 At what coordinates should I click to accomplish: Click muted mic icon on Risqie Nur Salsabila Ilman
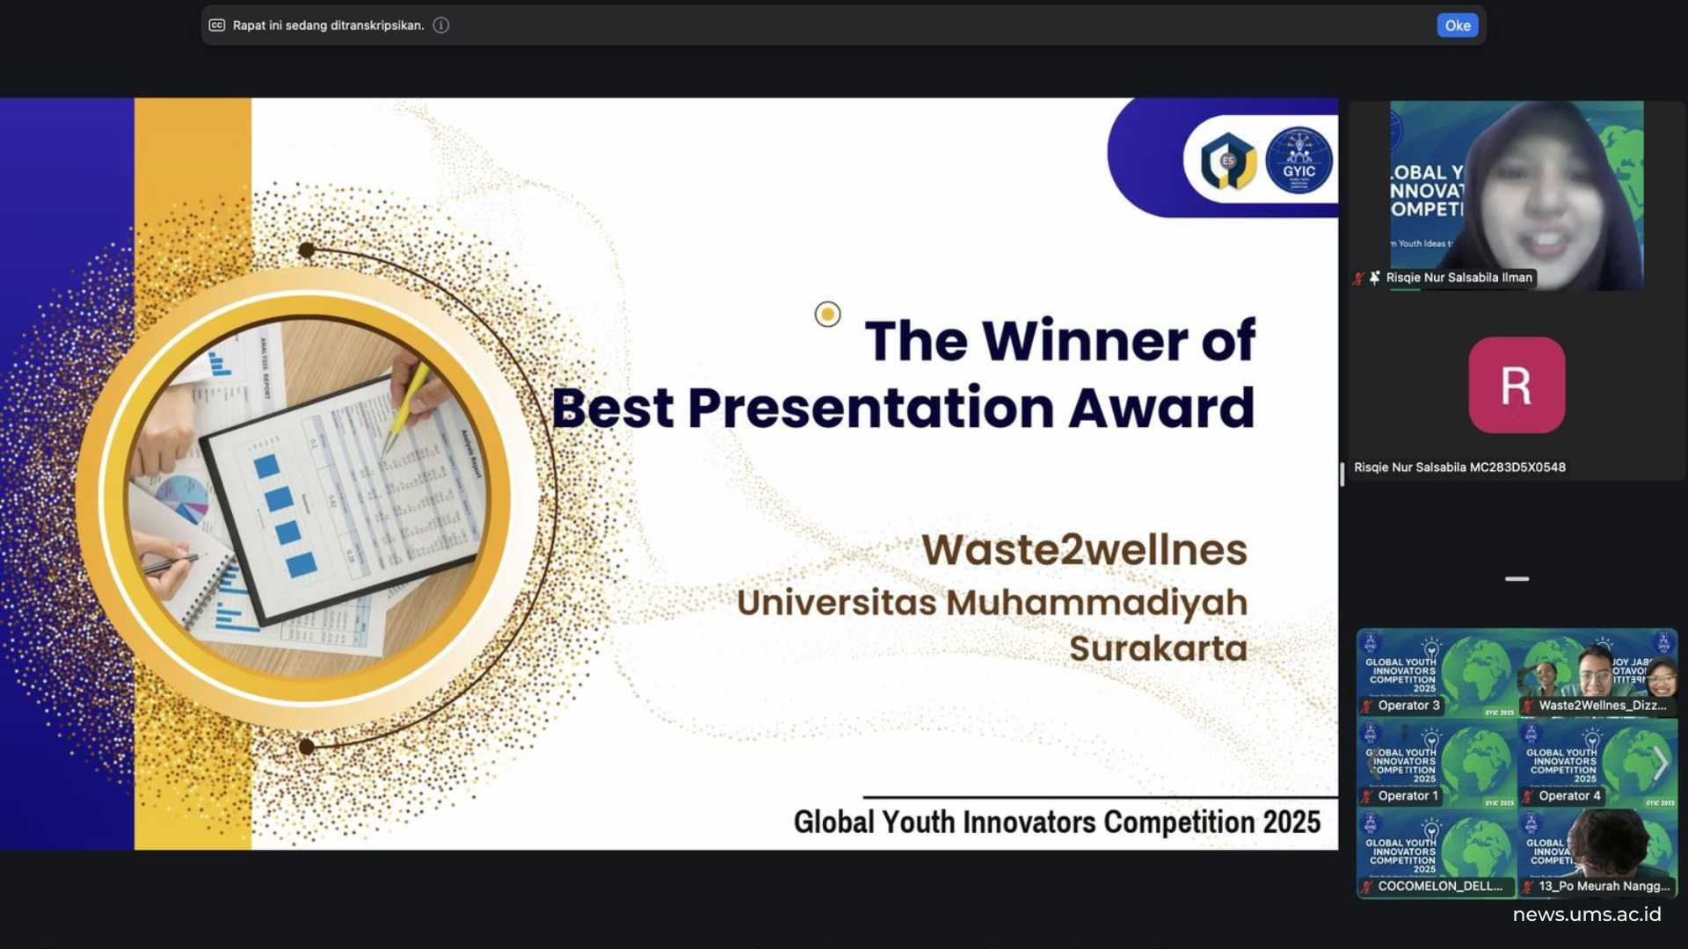click(x=1358, y=278)
